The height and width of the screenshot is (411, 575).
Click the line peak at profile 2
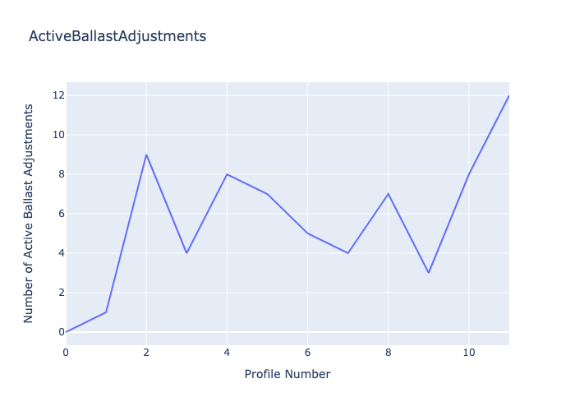pos(146,155)
